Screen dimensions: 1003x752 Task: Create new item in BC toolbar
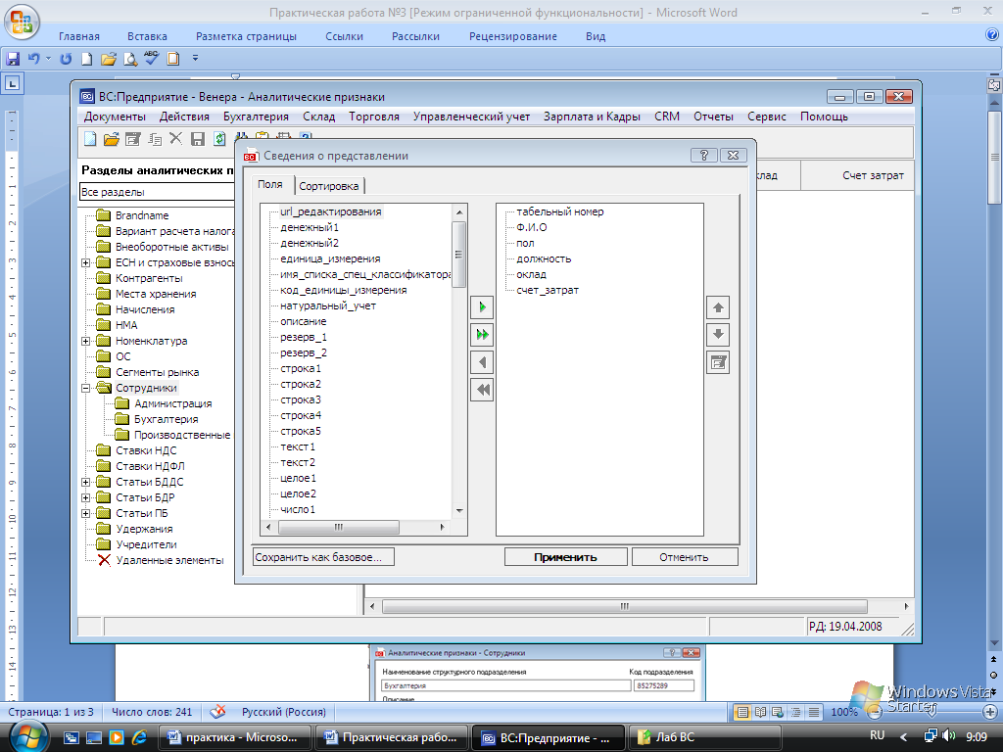pyautogui.click(x=90, y=139)
